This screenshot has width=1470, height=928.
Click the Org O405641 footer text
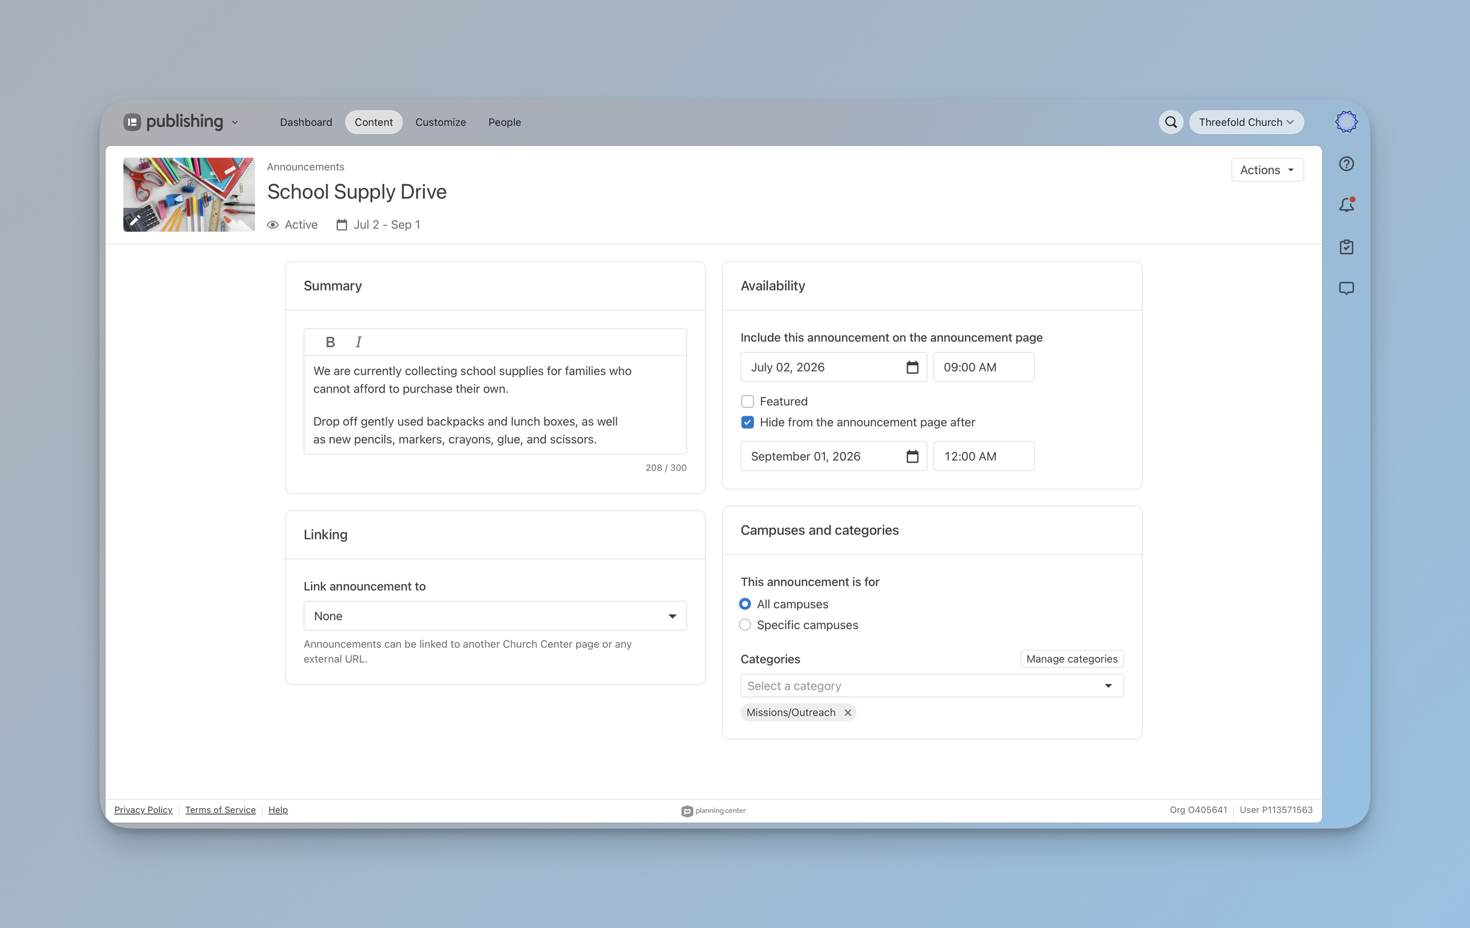point(1198,810)
